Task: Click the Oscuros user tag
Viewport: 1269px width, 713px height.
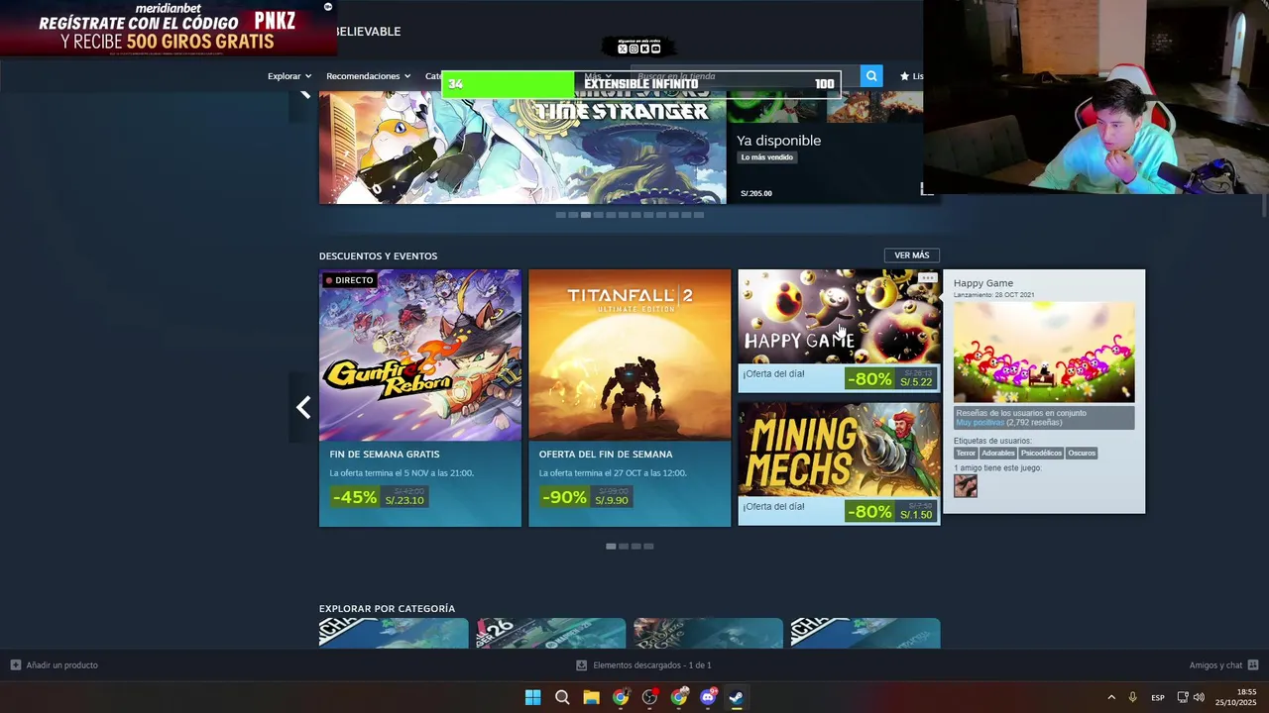Action: click(x=1082, y=454)
